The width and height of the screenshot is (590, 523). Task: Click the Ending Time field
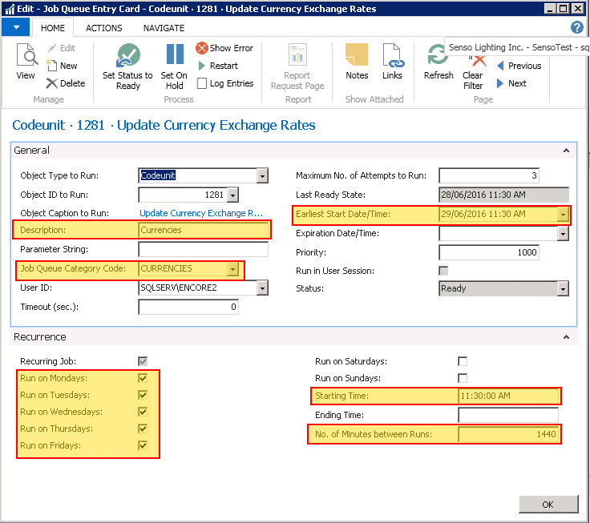(508, 415)
